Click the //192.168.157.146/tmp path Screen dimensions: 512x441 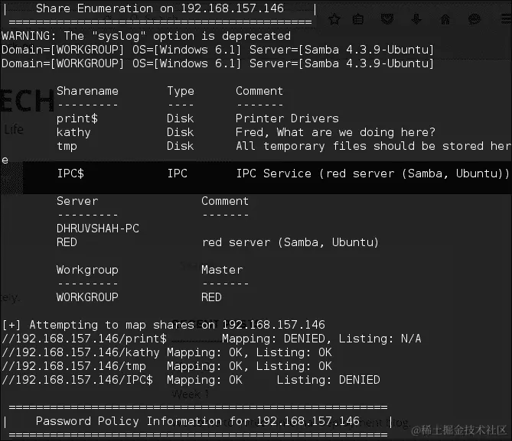73,366
